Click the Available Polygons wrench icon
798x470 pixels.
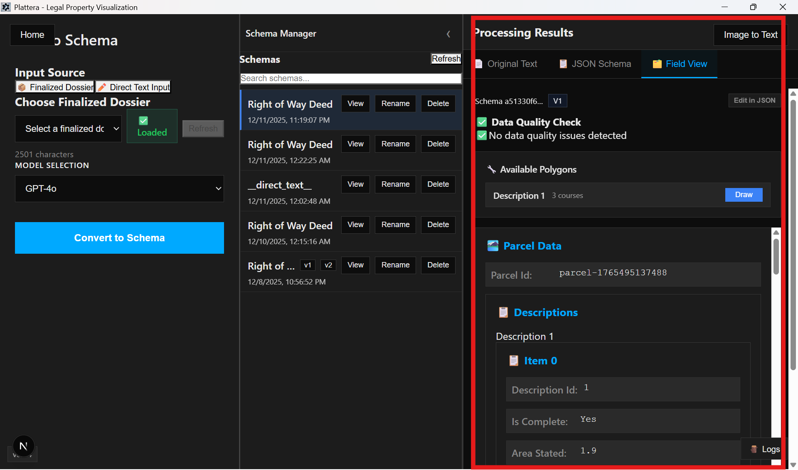pyautogui.click(x=492, y=169)
